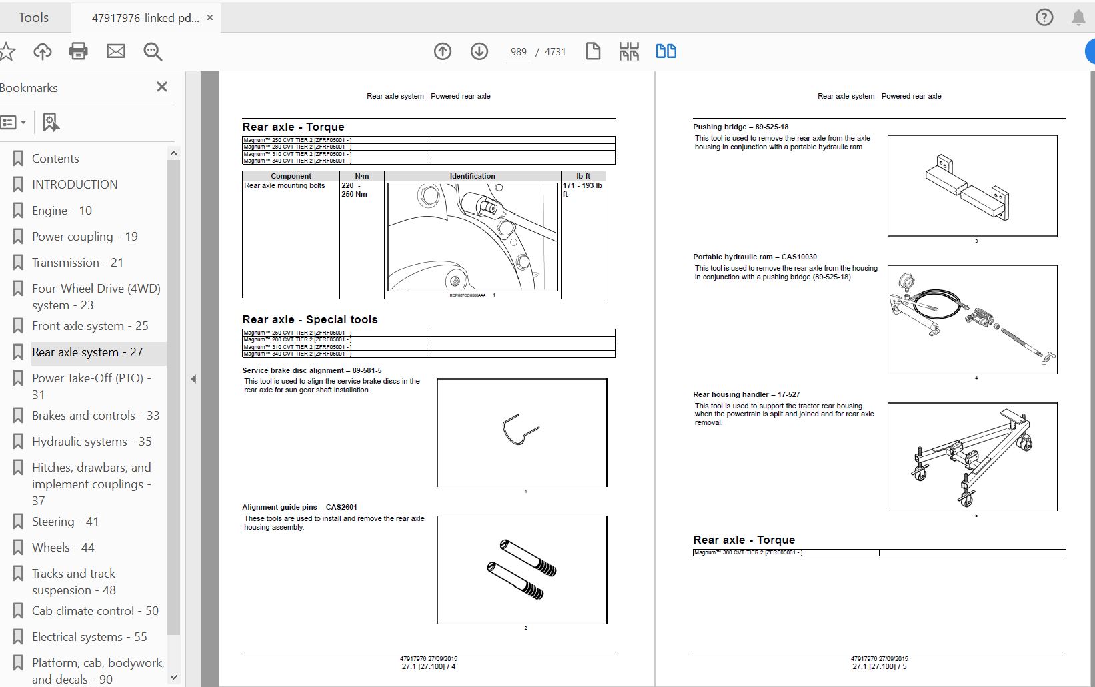The width and height of the screenshot is (1095, 687).
Task: Collapse the bookmarks pane with arrow handle
Action: point(193,379)
